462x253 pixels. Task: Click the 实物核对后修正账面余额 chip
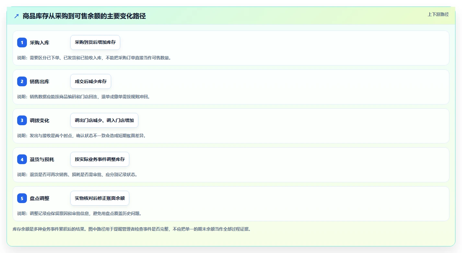click(x=100, y=198)
